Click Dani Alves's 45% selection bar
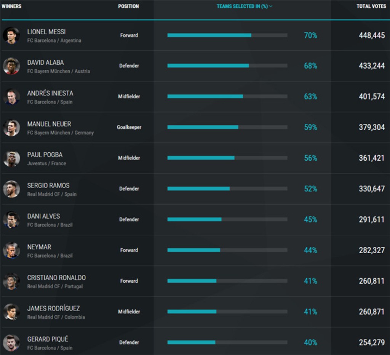Viewport: 390px width, 355px height. (227, 219)
